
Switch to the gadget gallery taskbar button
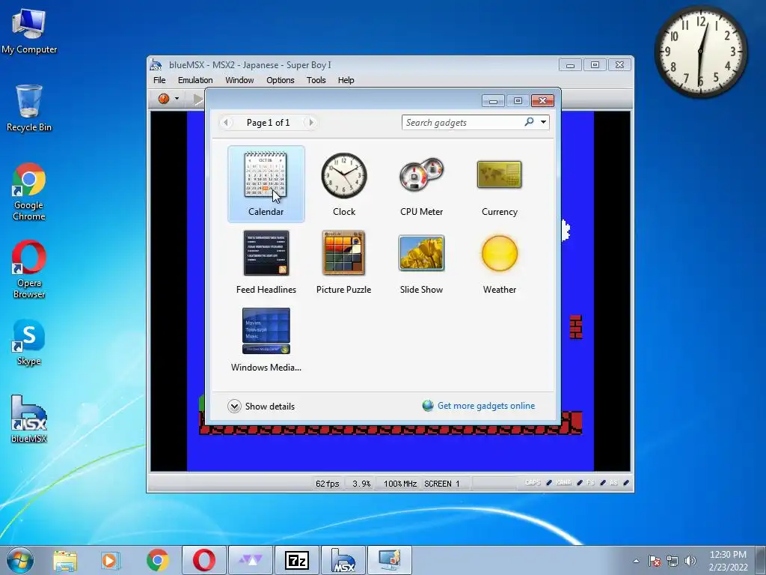(389, 560)
